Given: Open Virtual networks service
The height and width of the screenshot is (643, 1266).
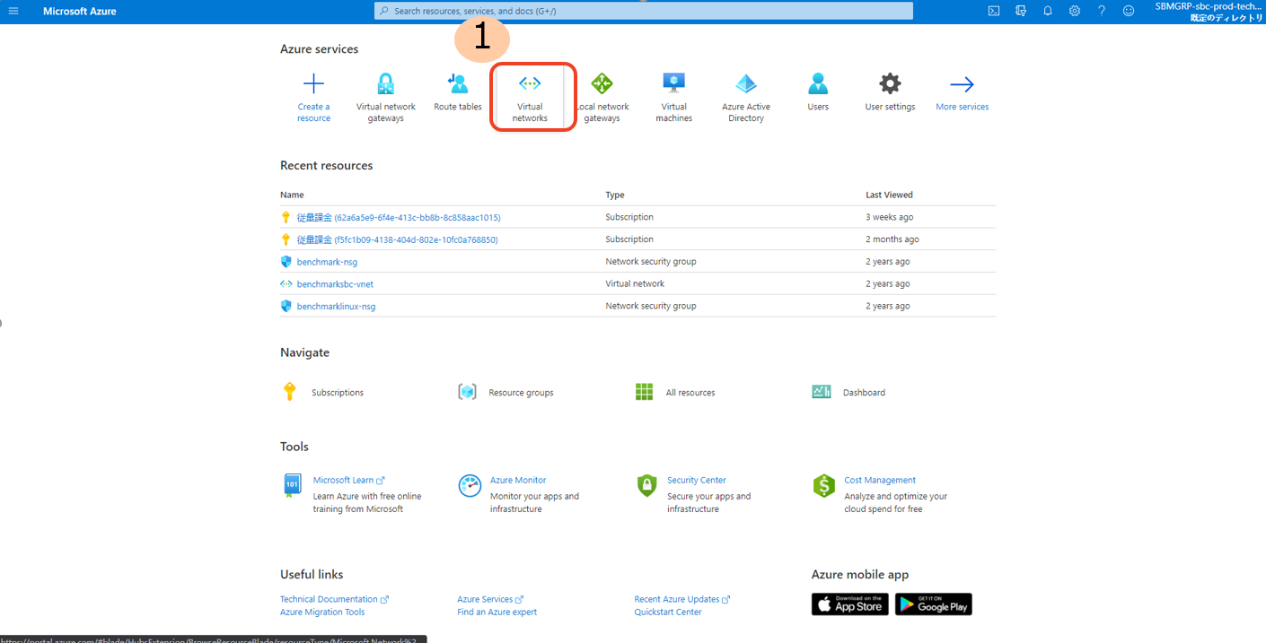Looking at the screenshot, I should (530, 98).
